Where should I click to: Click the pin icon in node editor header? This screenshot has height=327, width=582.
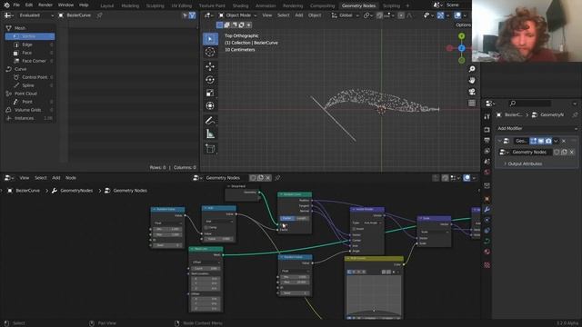[x=277, y=178]
